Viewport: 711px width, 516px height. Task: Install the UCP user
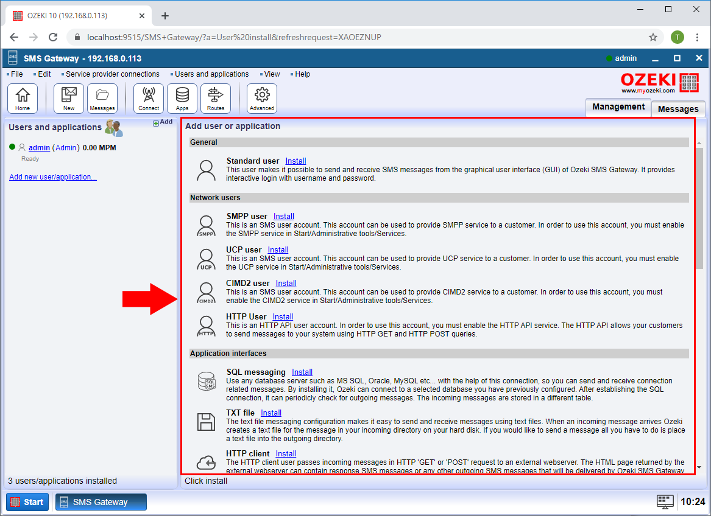pyautogui.click(x=278, y=250)
